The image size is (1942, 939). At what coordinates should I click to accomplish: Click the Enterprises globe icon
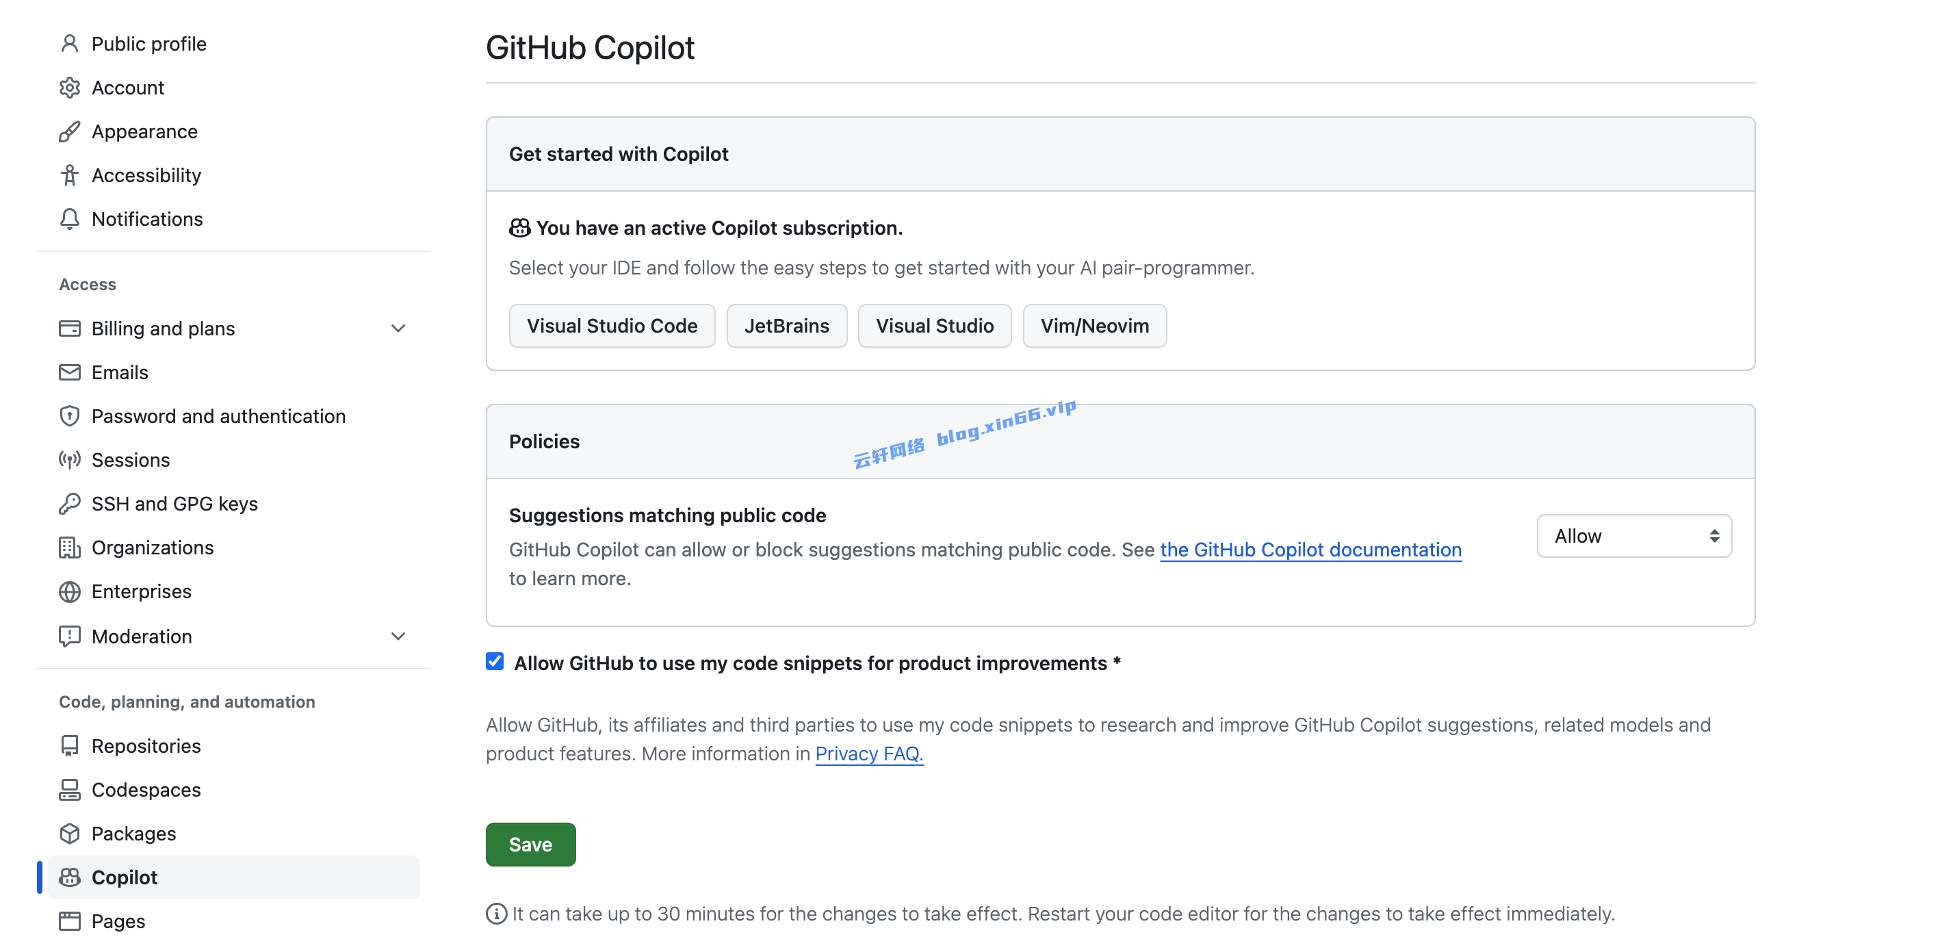(x=69, y=591)
